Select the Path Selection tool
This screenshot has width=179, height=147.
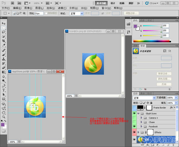(x=4, y=95)
